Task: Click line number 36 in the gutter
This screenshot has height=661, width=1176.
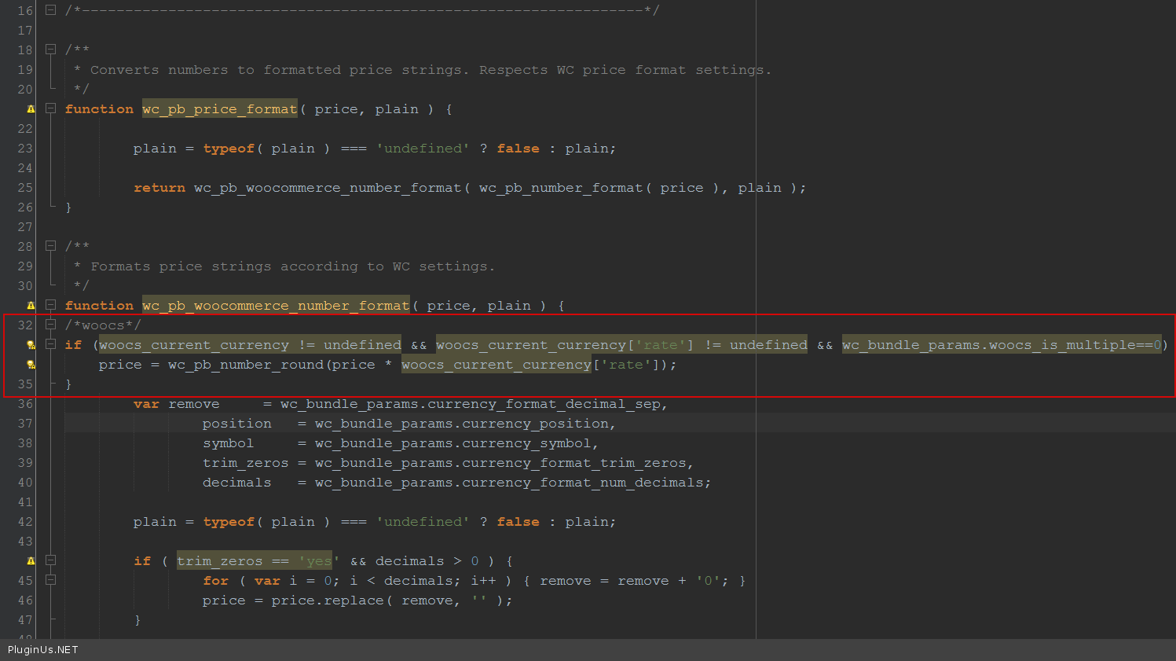Action: click(25, 404)
